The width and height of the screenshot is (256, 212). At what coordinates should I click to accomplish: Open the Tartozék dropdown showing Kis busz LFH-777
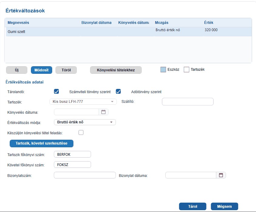pos(83,102)
